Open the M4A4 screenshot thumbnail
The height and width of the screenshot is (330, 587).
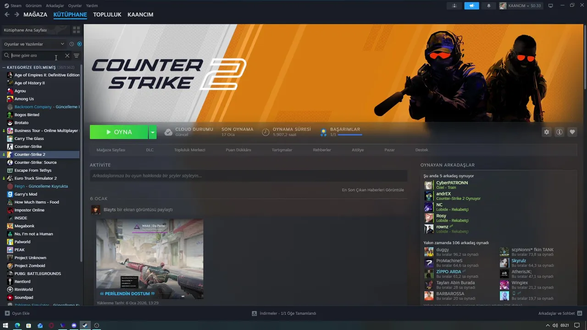click(x=150, y=259)
